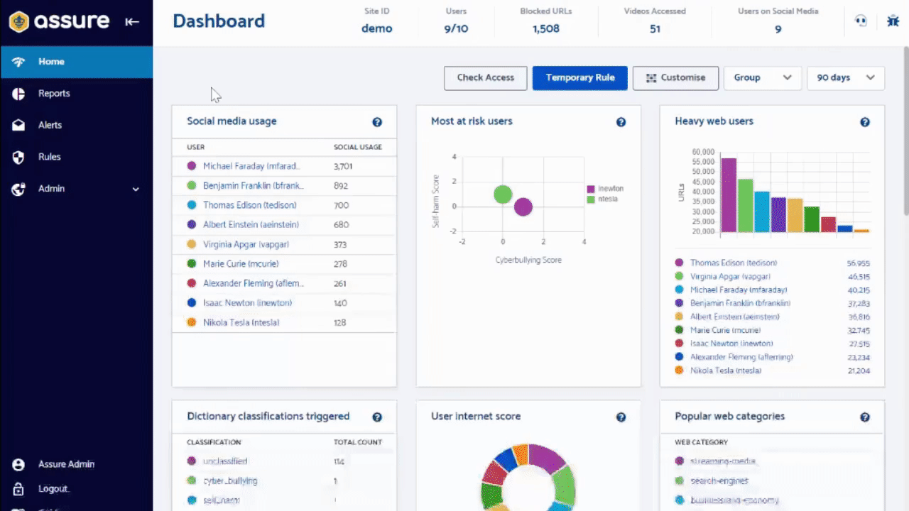Open Michael Faraday in social media list

tap(251, 166)
